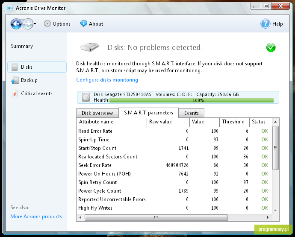Click raw value 7642
The image size is (295, 237).
183,174
